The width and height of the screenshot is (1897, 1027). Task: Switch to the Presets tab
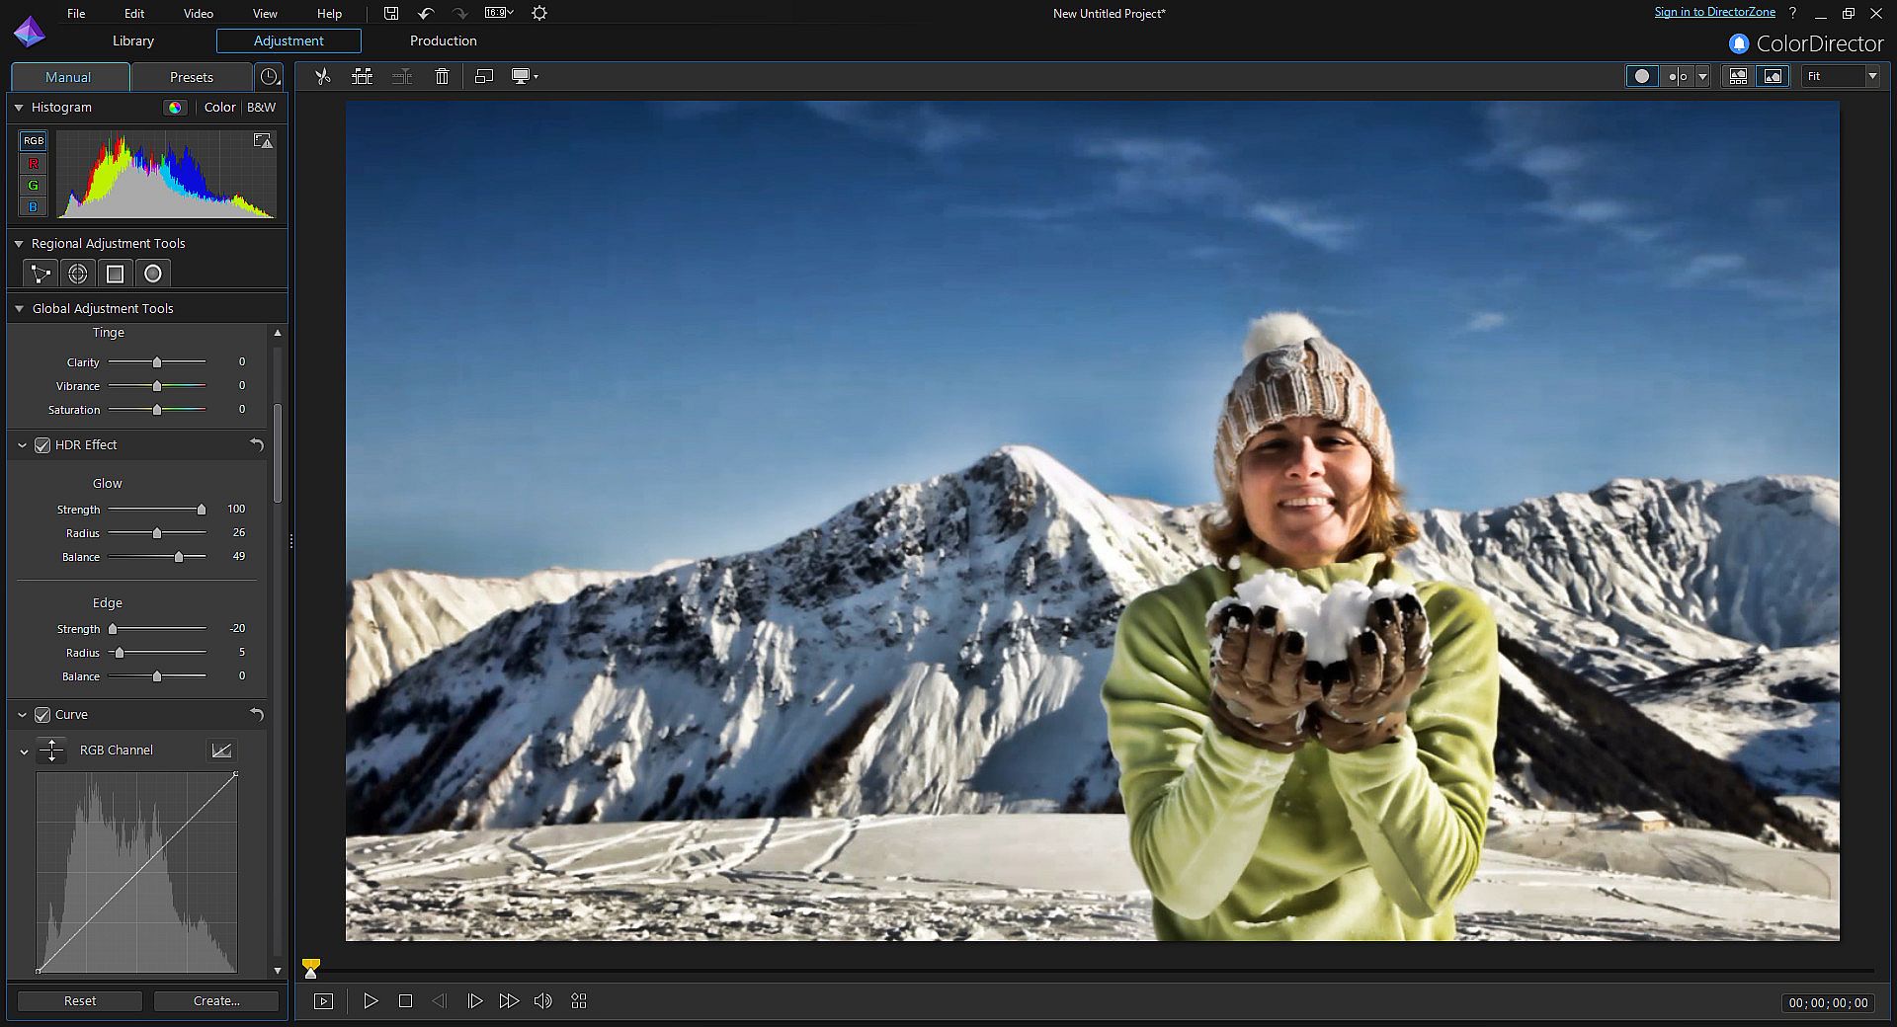[x=191, y=77]
